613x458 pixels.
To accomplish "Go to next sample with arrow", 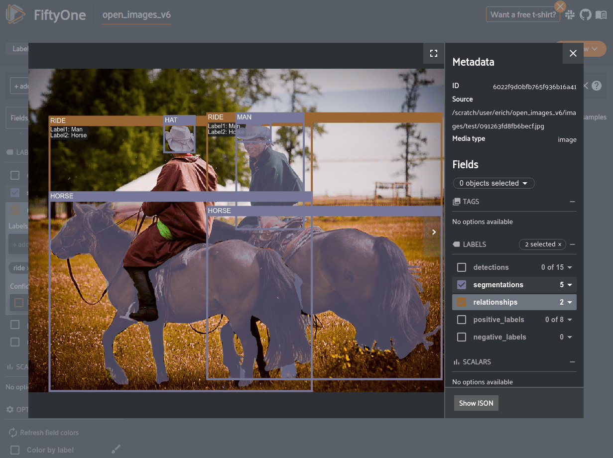I will tap(434, 232).
